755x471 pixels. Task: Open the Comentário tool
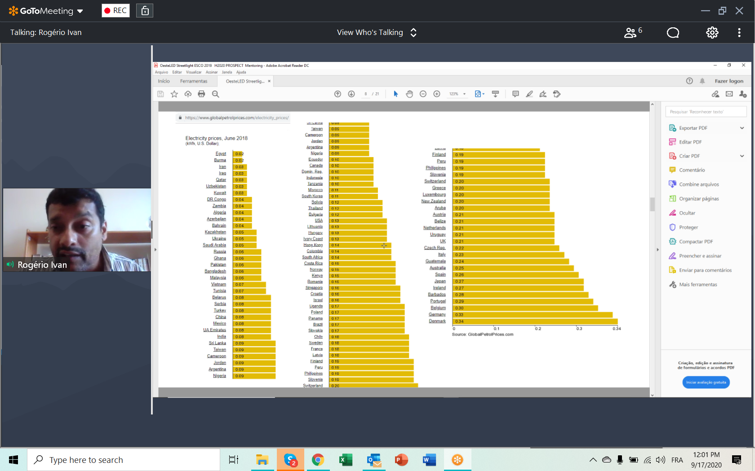(x=692, y=170)
